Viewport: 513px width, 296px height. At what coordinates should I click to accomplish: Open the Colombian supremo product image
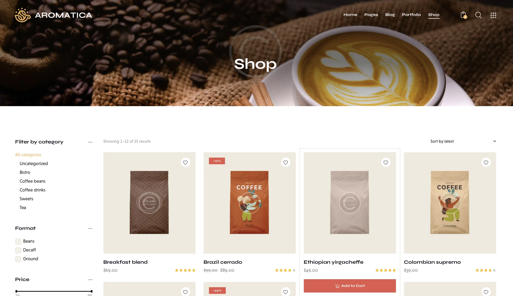pyautogui.click(x=450, y=203)
